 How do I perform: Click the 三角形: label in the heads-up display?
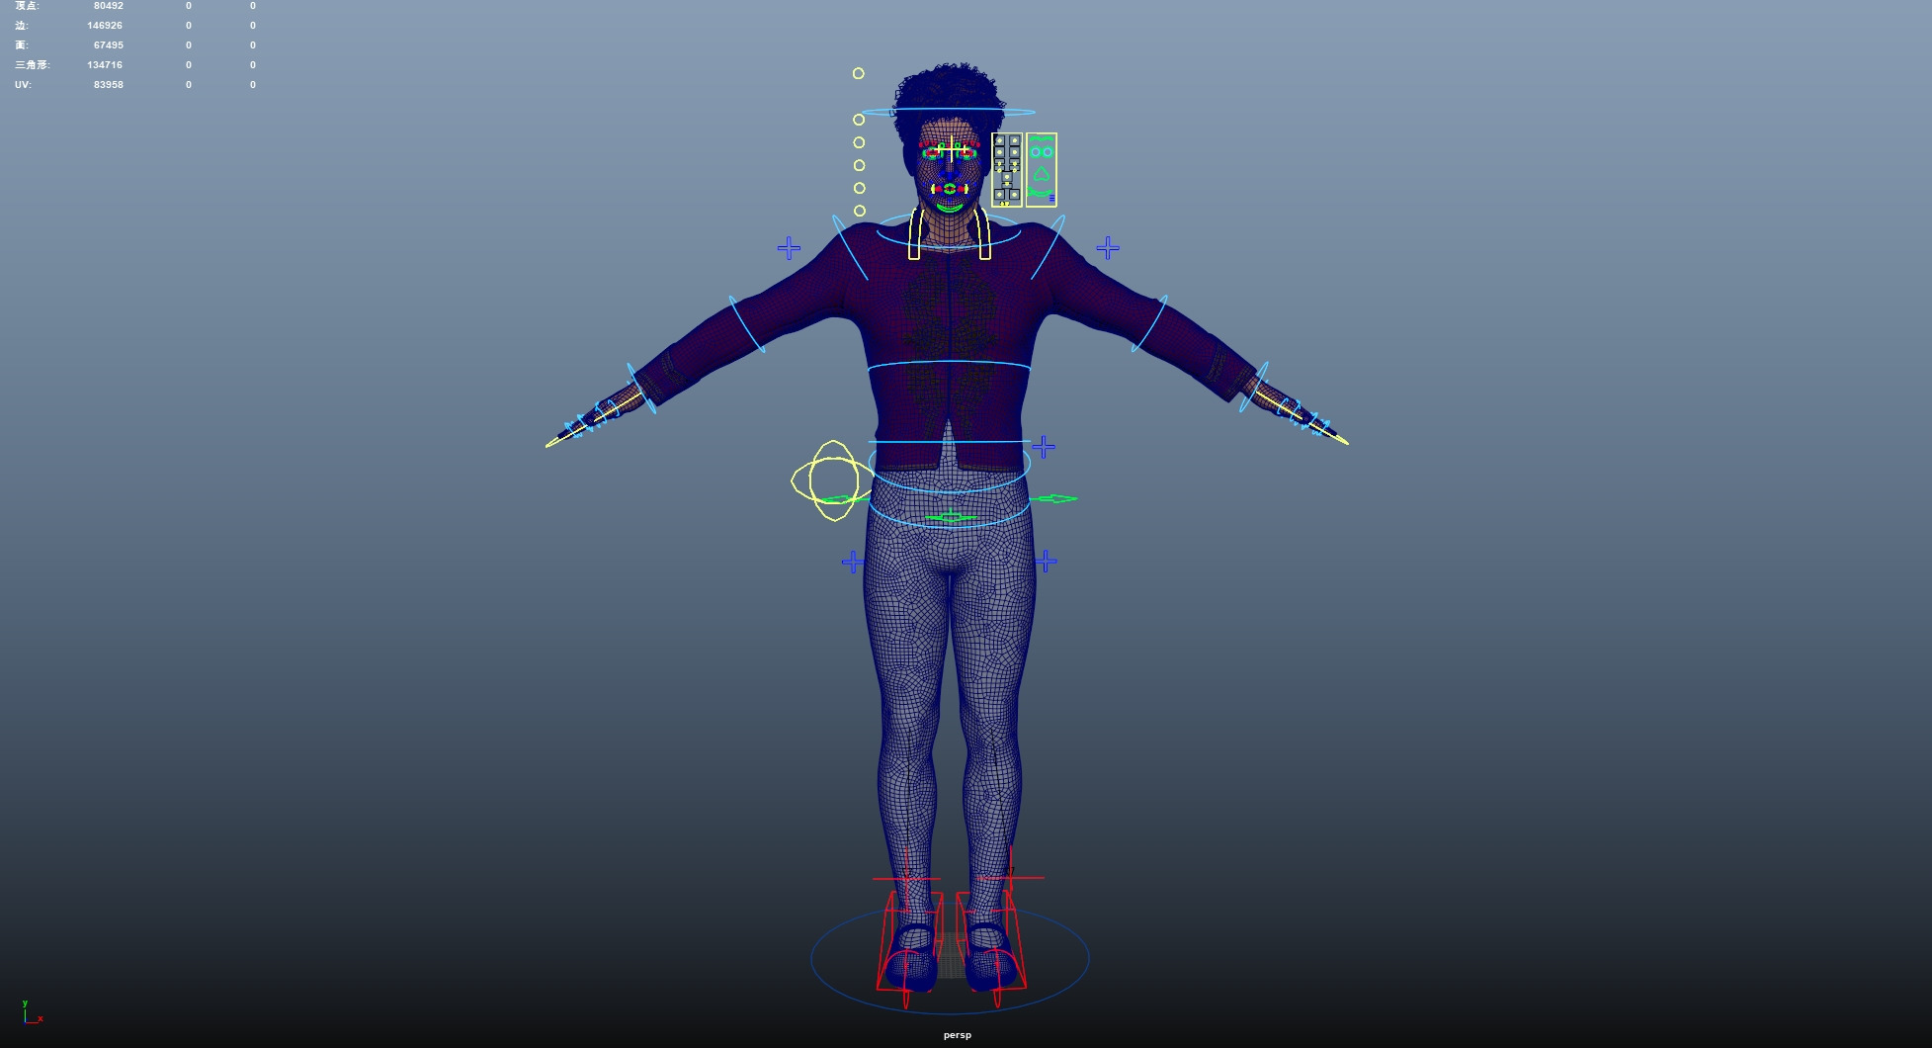[x=32, y=65]
